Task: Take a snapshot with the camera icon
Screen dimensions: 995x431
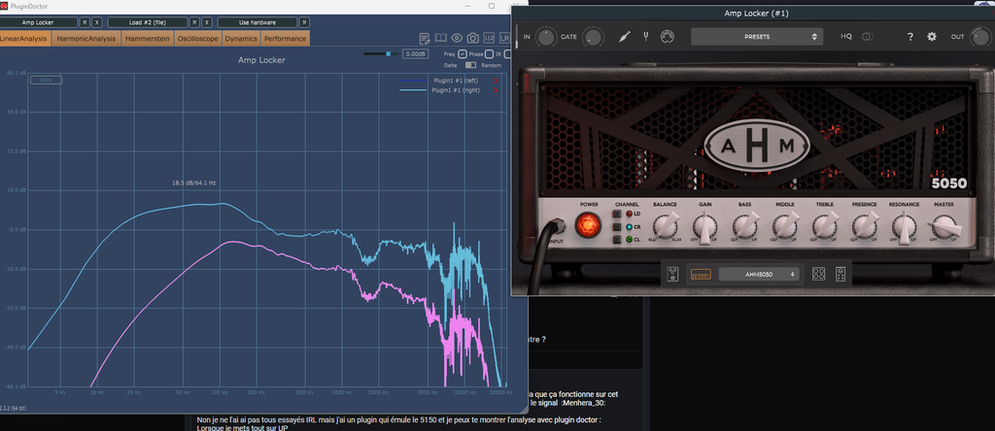Action: [473, 39]
